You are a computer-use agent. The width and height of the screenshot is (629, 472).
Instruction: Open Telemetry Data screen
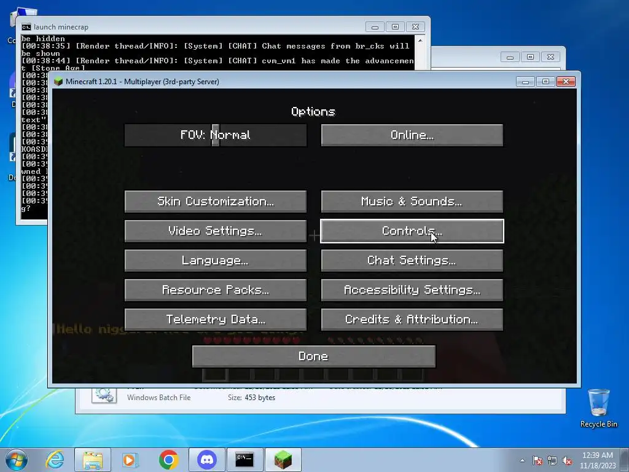point(216,320)
